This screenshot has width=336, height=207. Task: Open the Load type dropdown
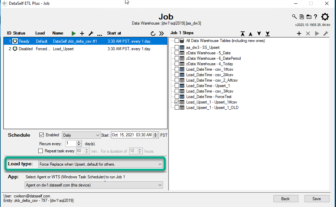[x=101, y=164]
